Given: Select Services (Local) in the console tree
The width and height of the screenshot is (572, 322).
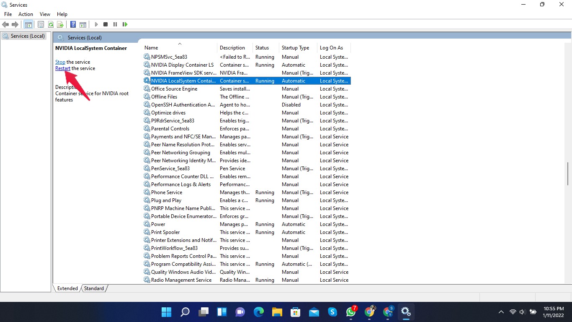Looking at the screenshot, I should (23, 36).
